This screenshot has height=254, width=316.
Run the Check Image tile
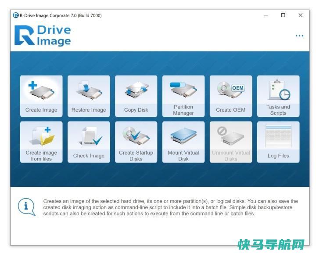point(89,142)
